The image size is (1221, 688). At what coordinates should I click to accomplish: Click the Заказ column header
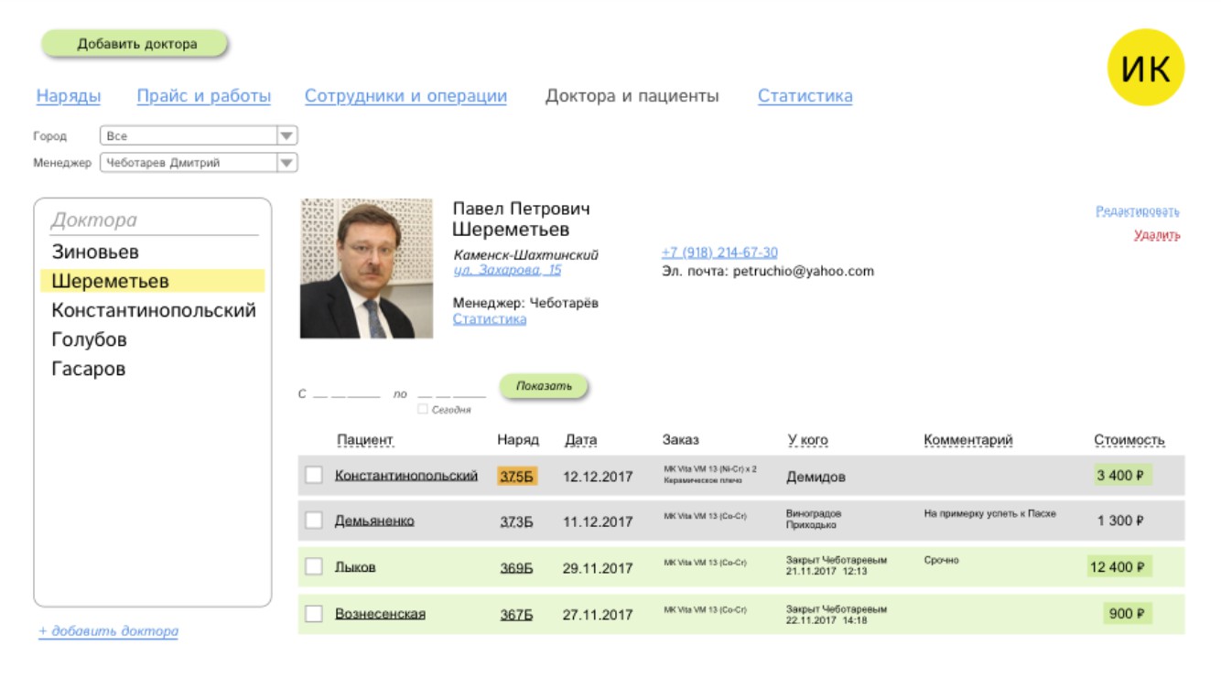click(680, 440)
